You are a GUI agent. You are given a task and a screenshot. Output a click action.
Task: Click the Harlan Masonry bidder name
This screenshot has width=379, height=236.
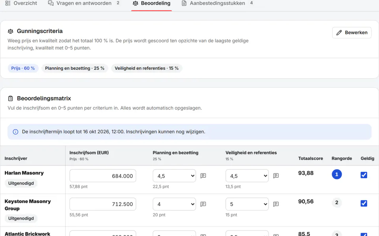click(24, 173)
